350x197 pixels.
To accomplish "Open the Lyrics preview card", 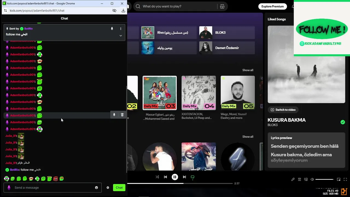I will point(306,150).
